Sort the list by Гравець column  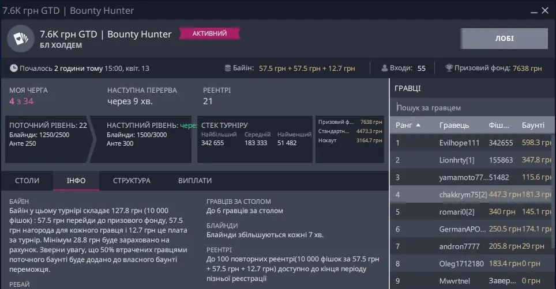pyautogui.click(x=454, y=125)
